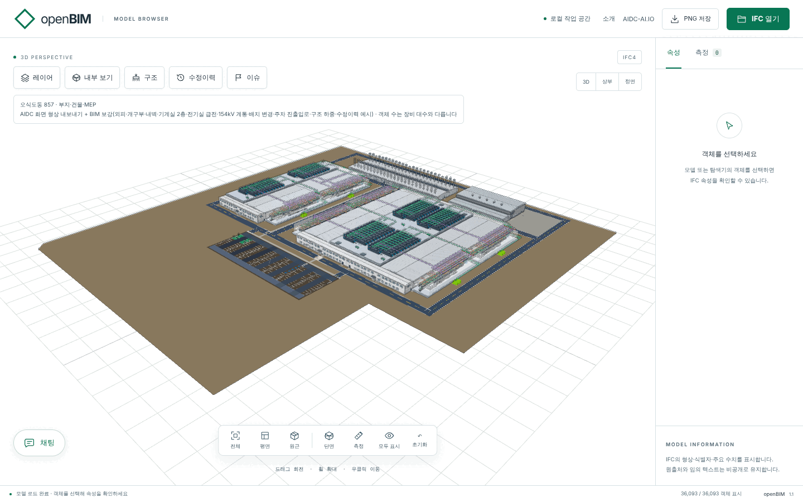Image resolution: width=803 pixels, height=502 pixels.
Task: Save image with PNG 저장
Action: 690,19
